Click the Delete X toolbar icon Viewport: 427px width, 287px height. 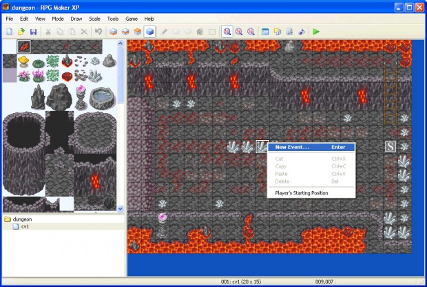(x=84, y=32)
